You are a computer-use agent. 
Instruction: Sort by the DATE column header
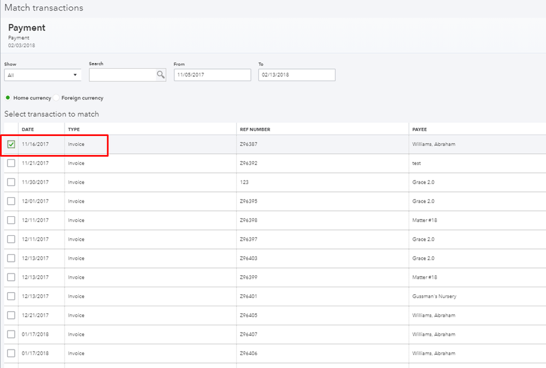(28, 129)
